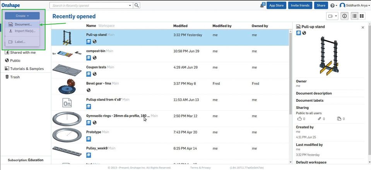Sort by the Name column header
This screenshot has height=170, width=371.
click(91, 25)
